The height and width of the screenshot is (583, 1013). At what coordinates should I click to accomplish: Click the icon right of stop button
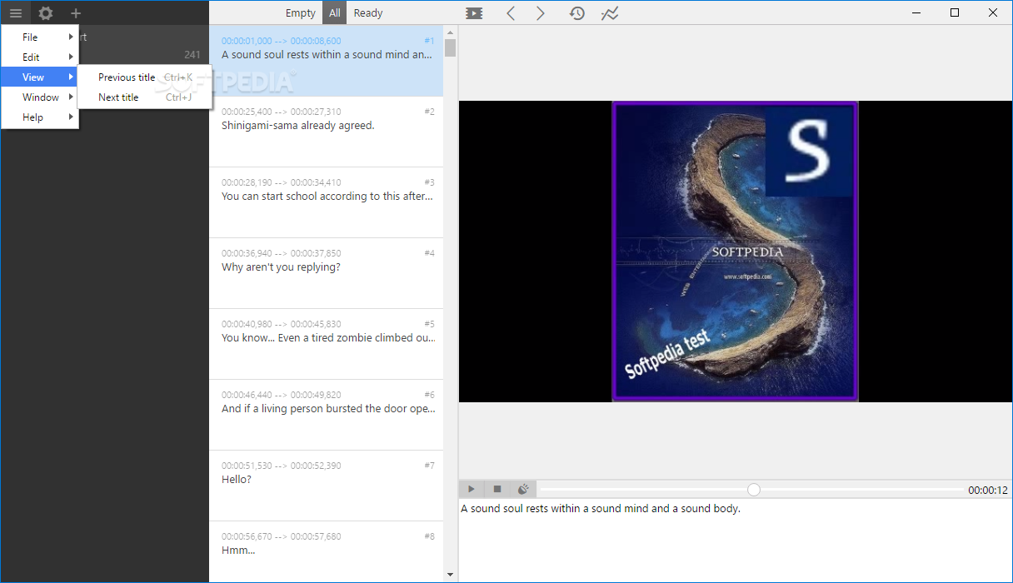(x=523, y=490)
